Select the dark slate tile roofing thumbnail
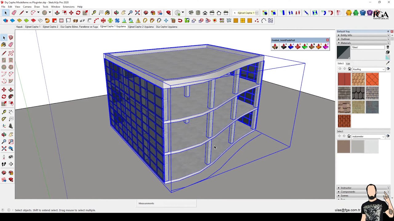 [x=358, y=93]
